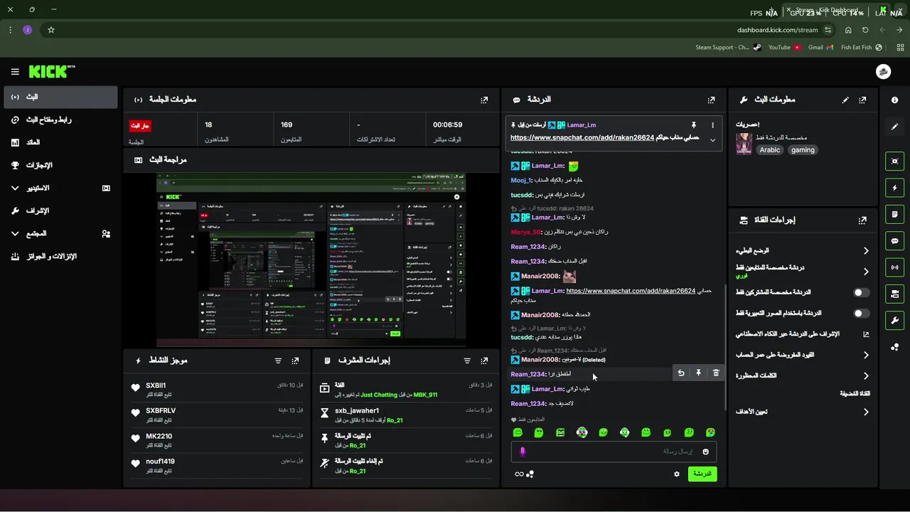Click the Arabic tag chip

770,150
